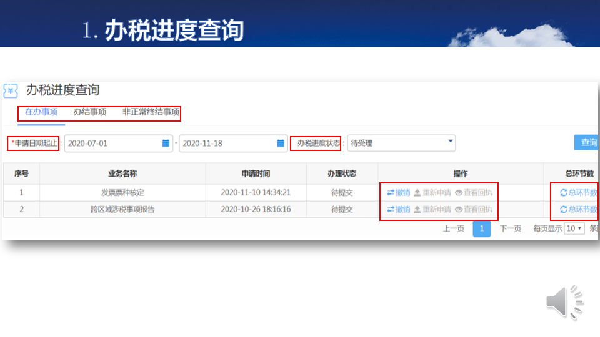This screenshot has width=600, height=337.
Task: Go to previous page 上一页
Action: [454, 229]
